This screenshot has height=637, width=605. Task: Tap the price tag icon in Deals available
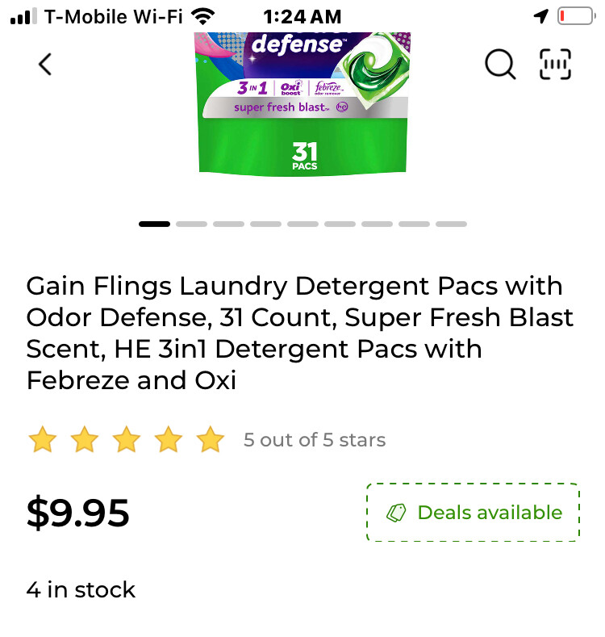[x=396, y=513]
